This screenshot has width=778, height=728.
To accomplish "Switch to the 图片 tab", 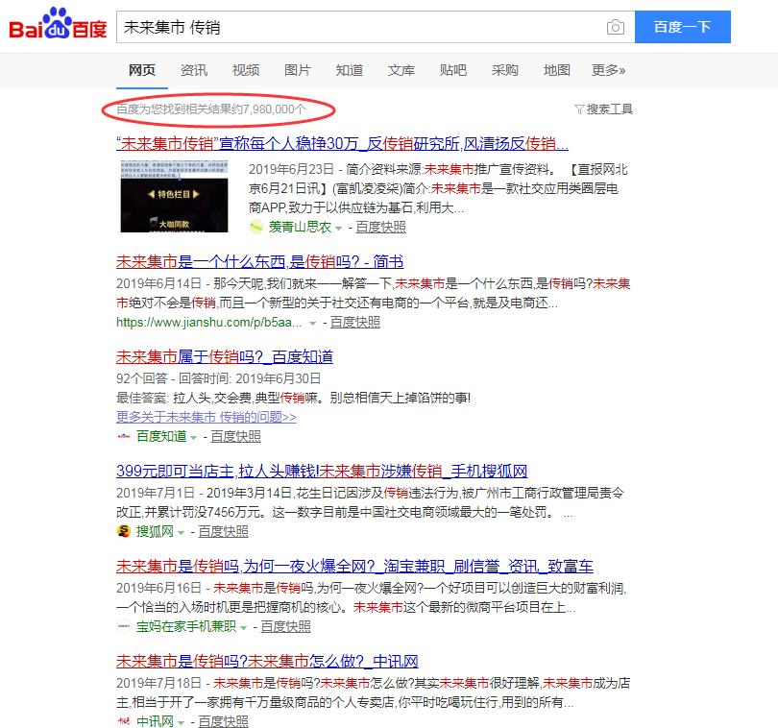I will (298, 70).
